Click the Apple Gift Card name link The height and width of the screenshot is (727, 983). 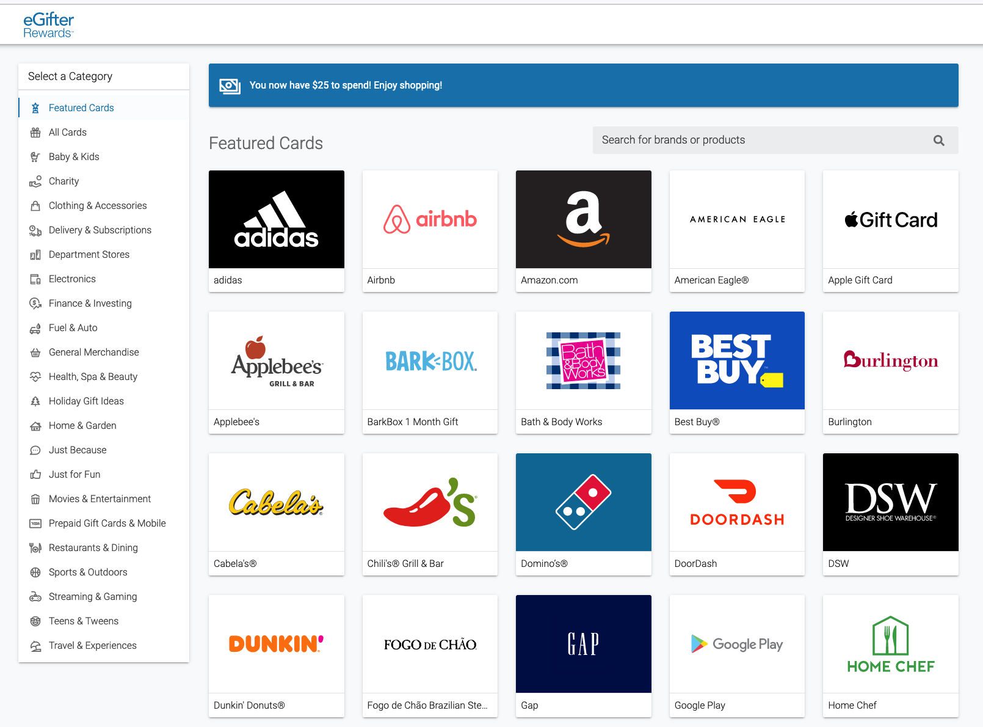[x=860, y=280]
